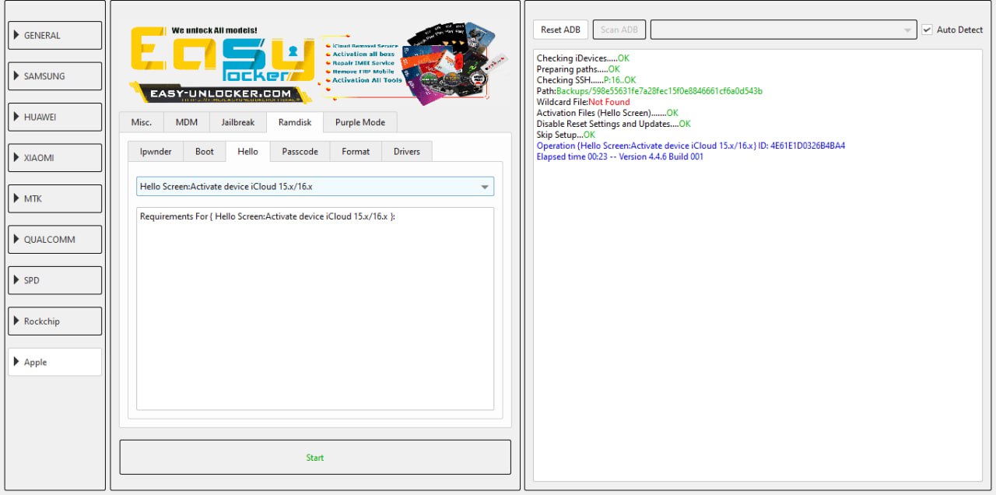Open the Boot sub-tab

coord(205,151)
